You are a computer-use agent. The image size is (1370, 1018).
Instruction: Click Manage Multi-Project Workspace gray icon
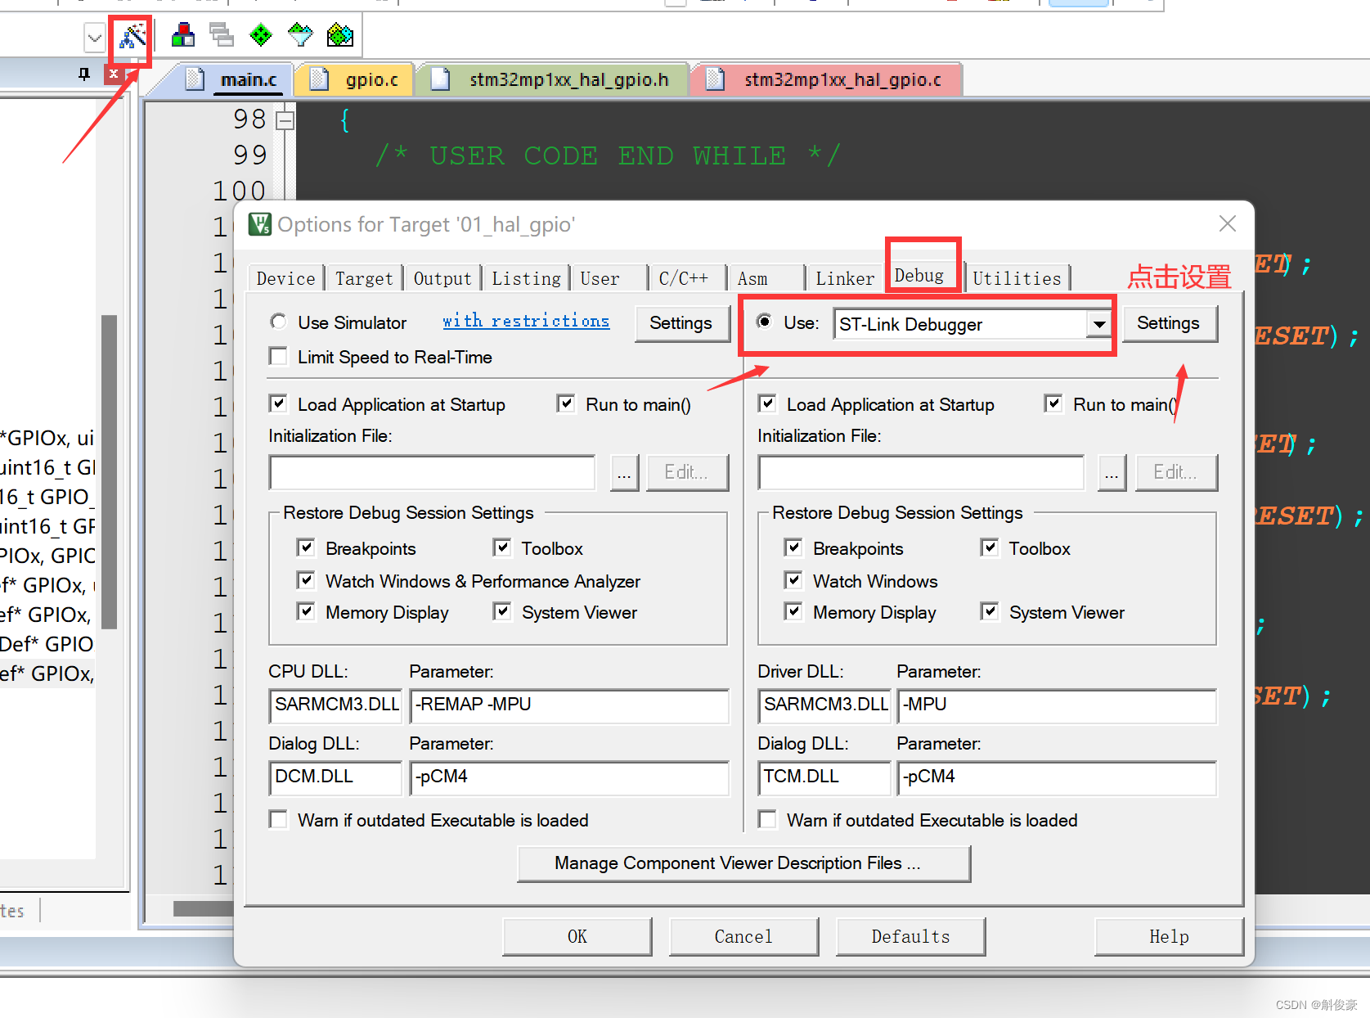[x=222, y=35]
